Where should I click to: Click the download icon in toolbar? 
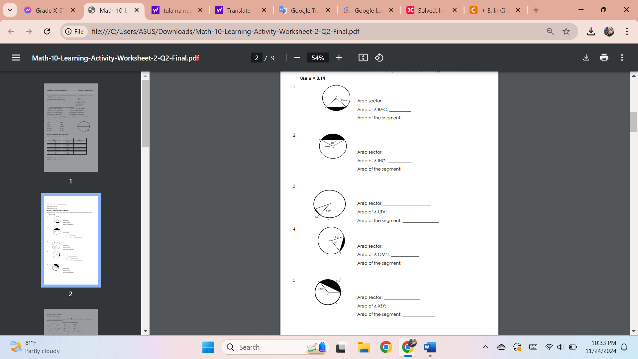point(586,58)
